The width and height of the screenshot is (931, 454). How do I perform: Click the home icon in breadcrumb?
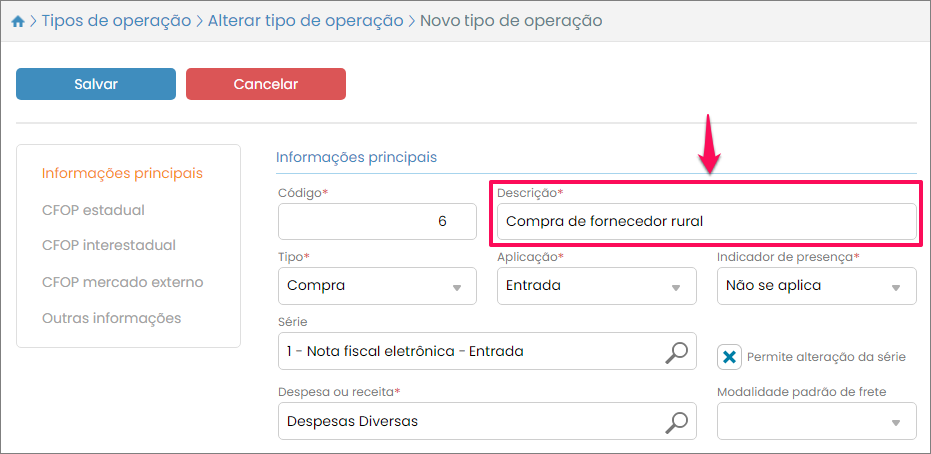(x=17, y=21)
